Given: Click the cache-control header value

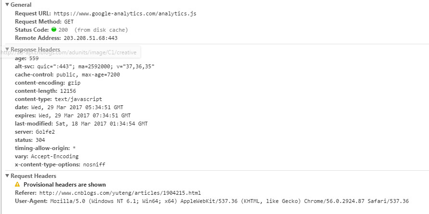Looking at the screenshot, I should (x=88, y=75).
